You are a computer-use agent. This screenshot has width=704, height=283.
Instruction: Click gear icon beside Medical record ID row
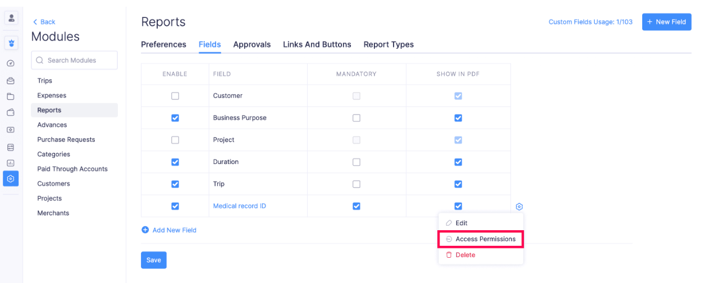pyautogui.click(x=519, y=207)
